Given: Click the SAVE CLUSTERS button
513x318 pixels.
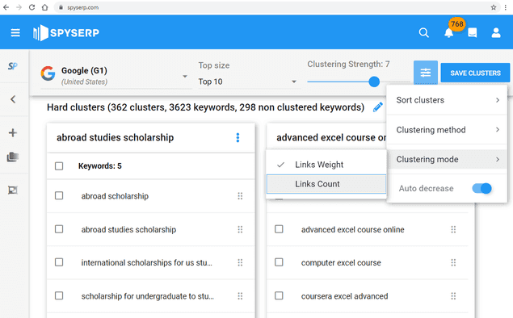Looking at the screenshot, I should click(x=475, y=73).
